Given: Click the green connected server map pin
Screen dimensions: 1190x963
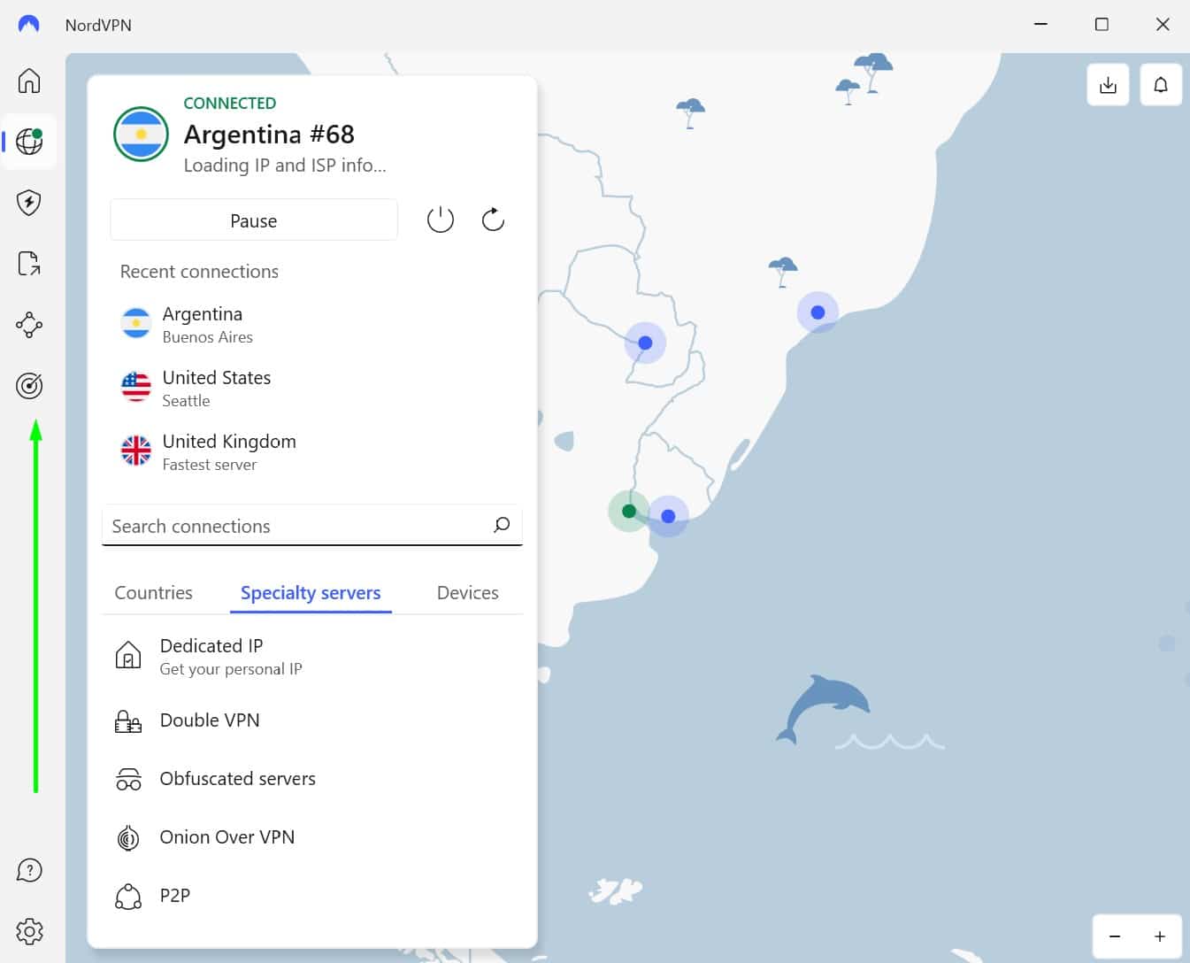Looking at the screenshot, I should coord(629,511).
